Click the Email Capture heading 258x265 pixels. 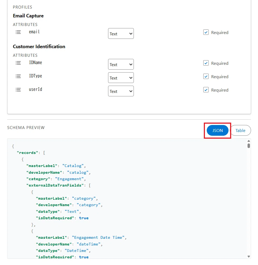[28, 16]
